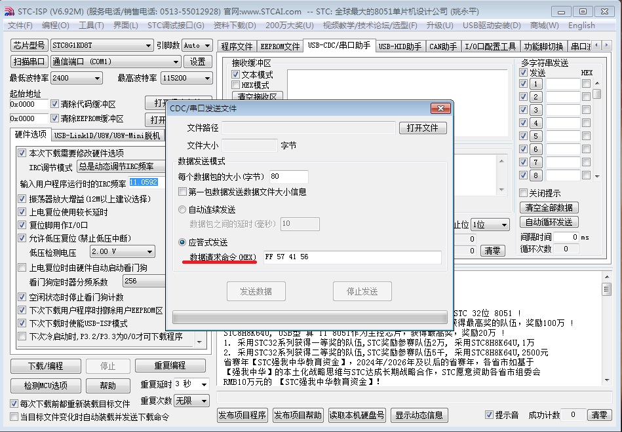Open the 工具(T) menu
Viewport: 622px width, 432px height.
(x=91, y=26)
